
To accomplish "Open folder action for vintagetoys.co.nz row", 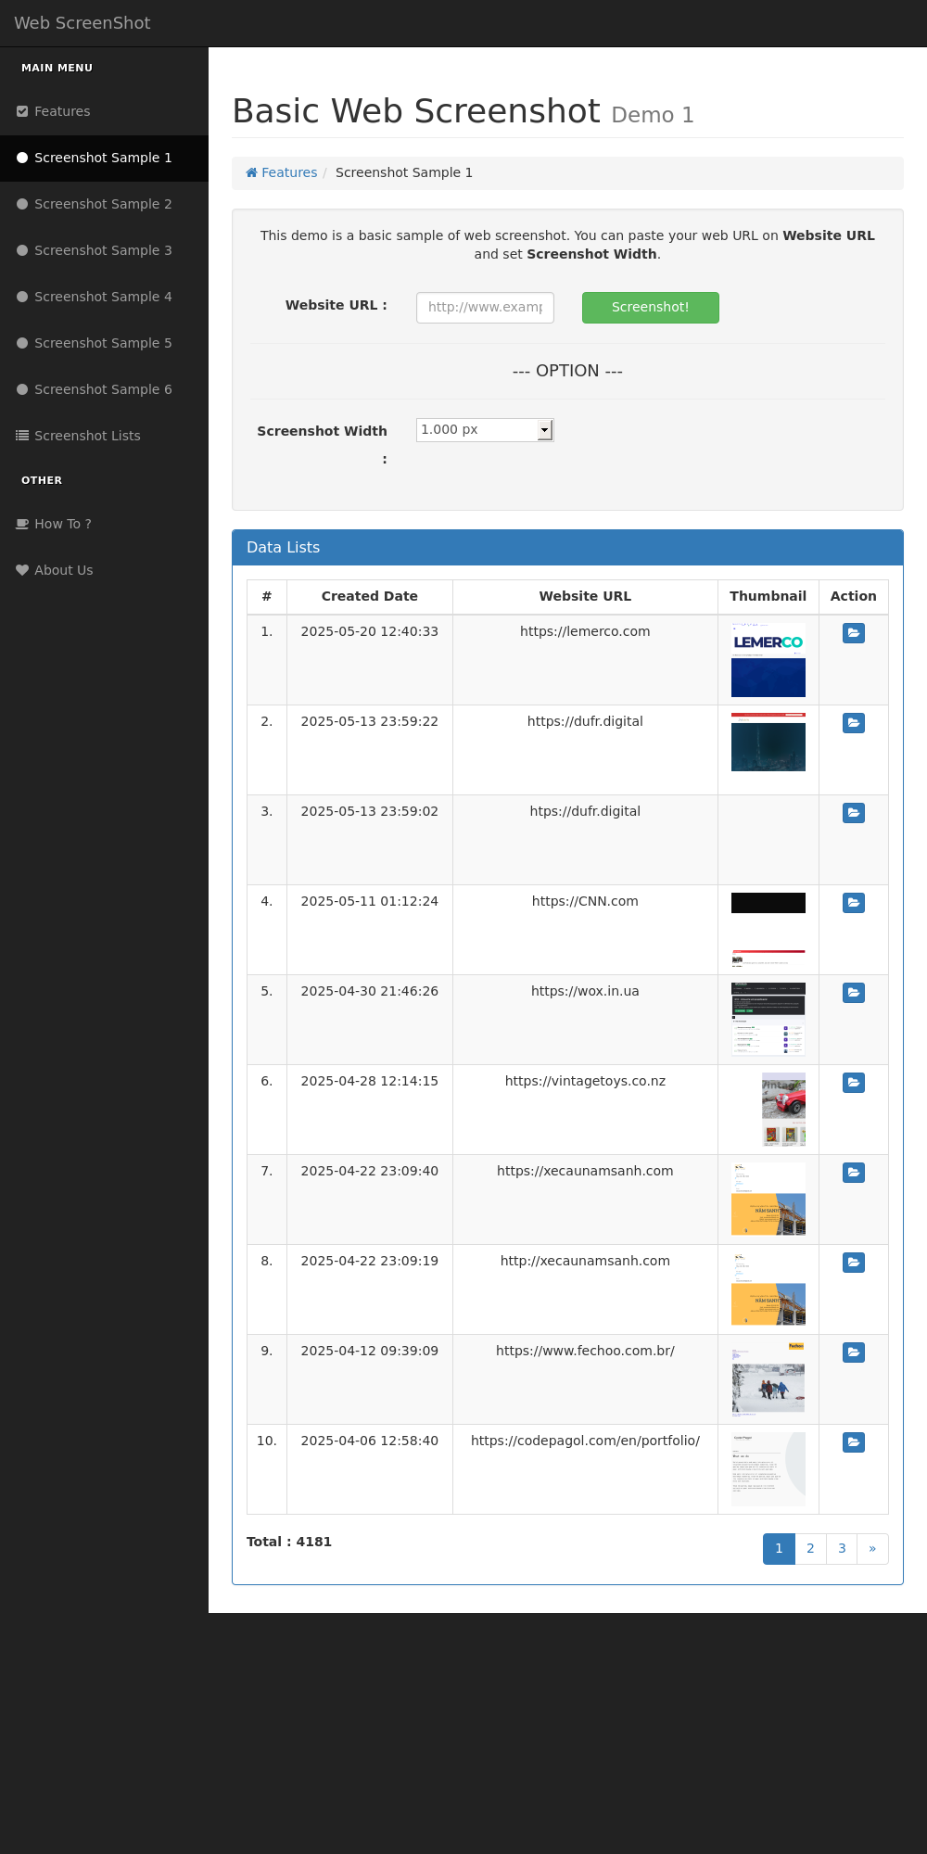I will [x=854, y=1083].
